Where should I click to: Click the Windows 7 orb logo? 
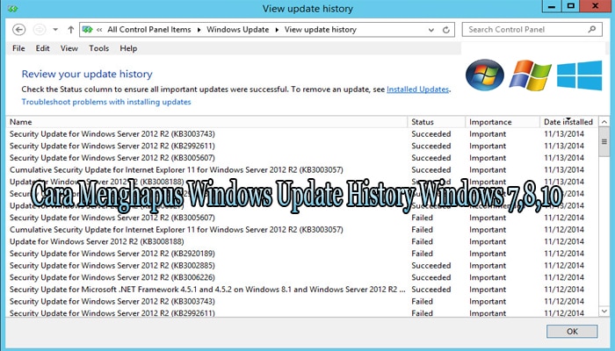[x=485, y=75]
